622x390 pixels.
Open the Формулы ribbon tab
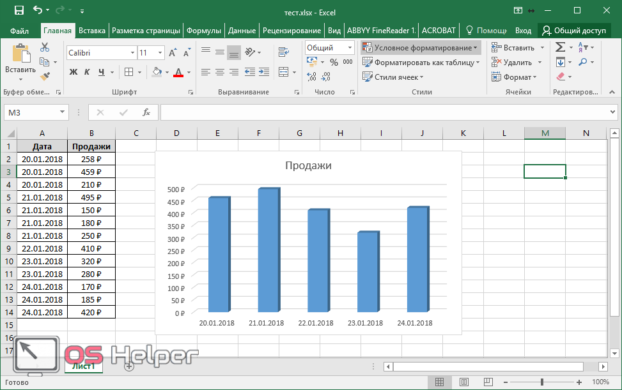204,31
